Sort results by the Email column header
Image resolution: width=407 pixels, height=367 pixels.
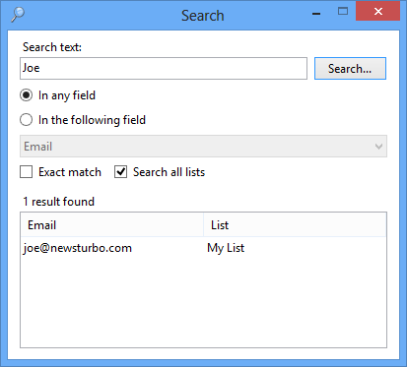coord(112,224)
